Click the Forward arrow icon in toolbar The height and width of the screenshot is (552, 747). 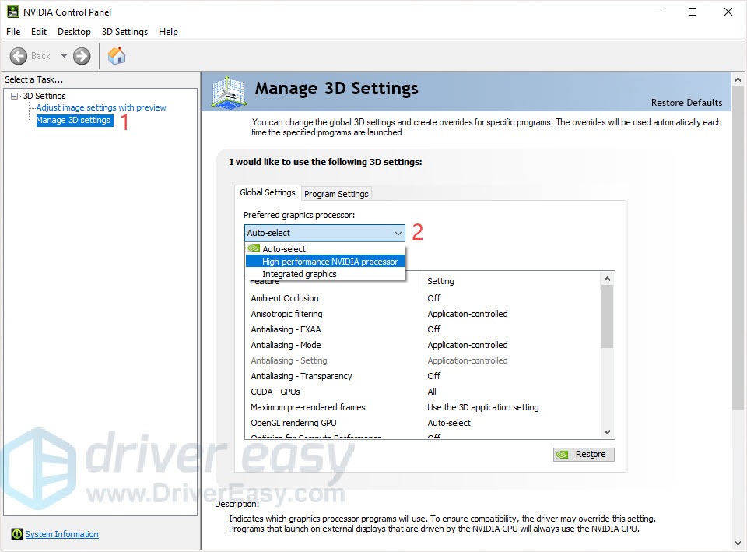(82, 56)
